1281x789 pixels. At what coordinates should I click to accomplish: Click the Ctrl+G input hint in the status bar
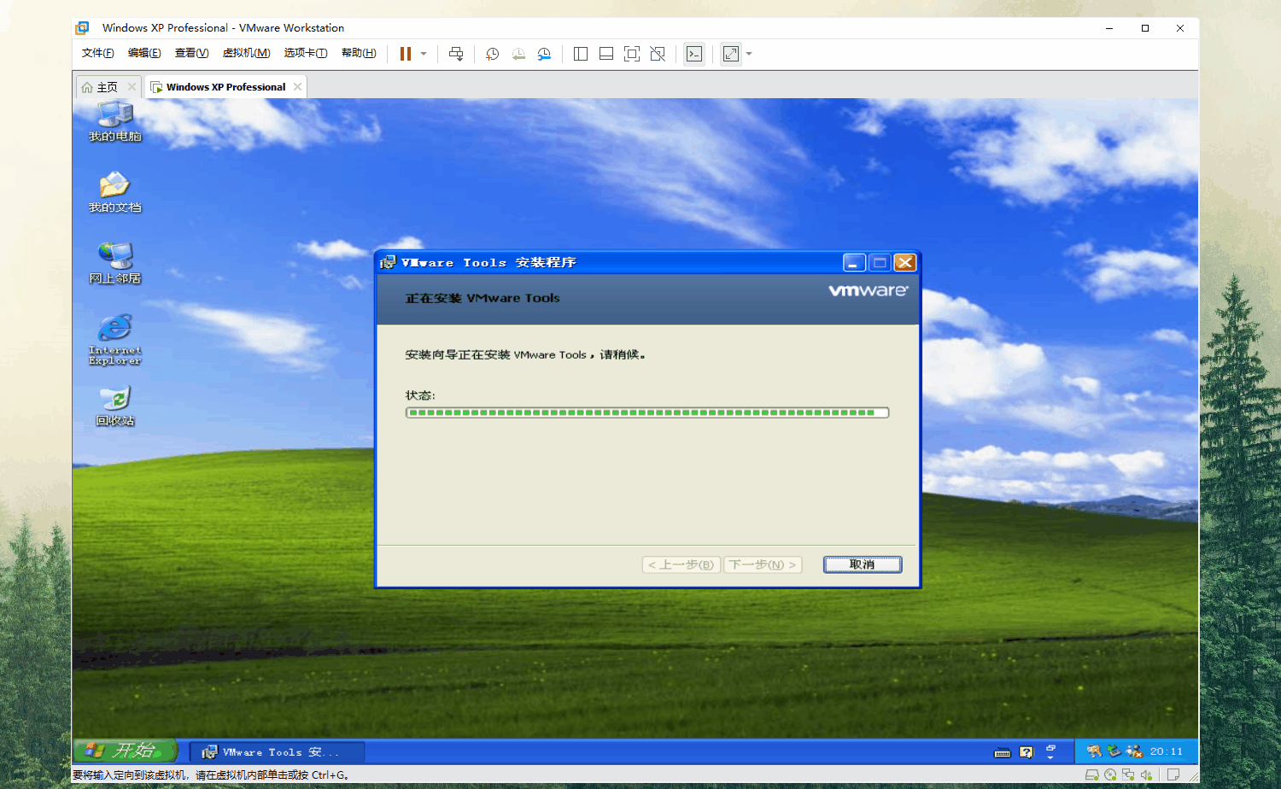point(330,775)
